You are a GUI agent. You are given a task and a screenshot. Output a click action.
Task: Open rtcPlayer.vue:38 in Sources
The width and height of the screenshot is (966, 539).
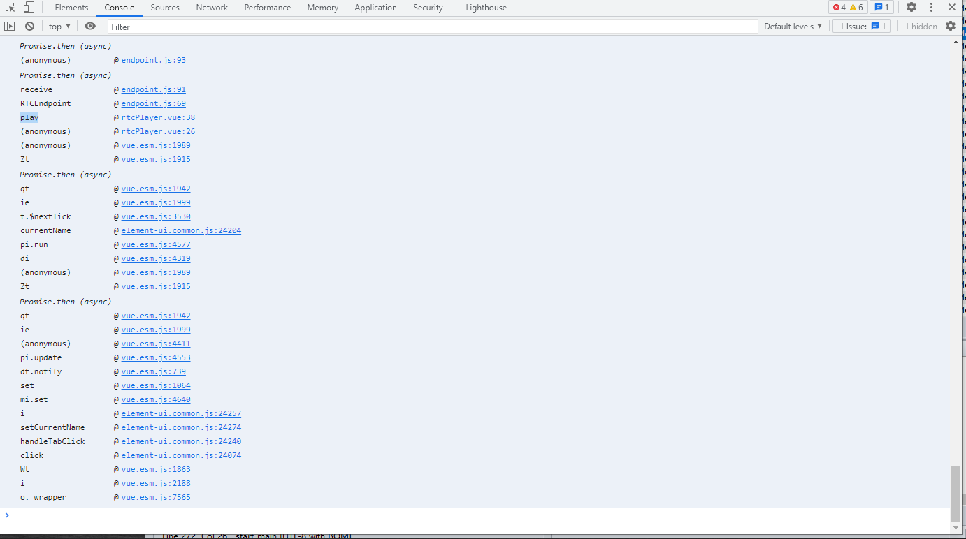[x=158, y=117]
